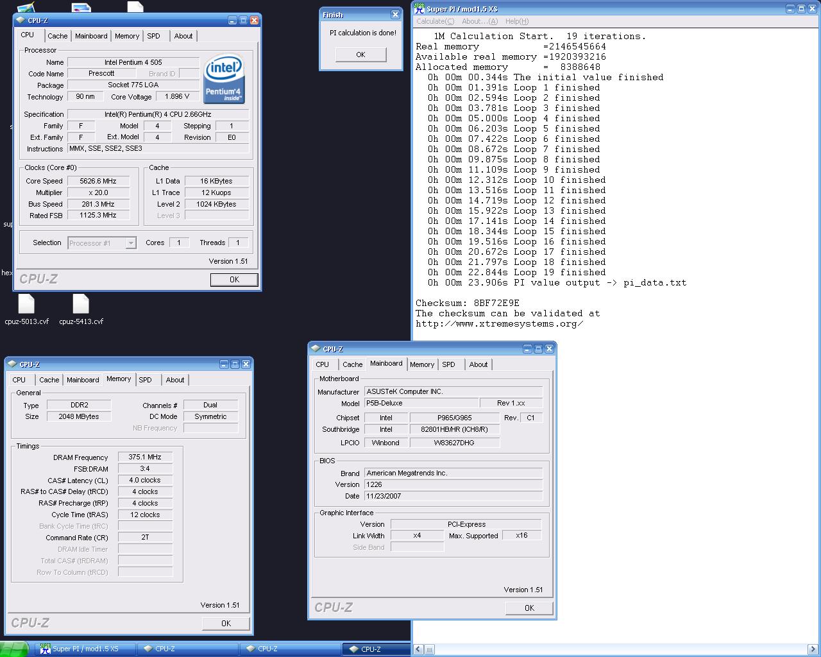
Task: Click the Super PI horizontal scrollbar left arrow
Action: coord(418,649)
